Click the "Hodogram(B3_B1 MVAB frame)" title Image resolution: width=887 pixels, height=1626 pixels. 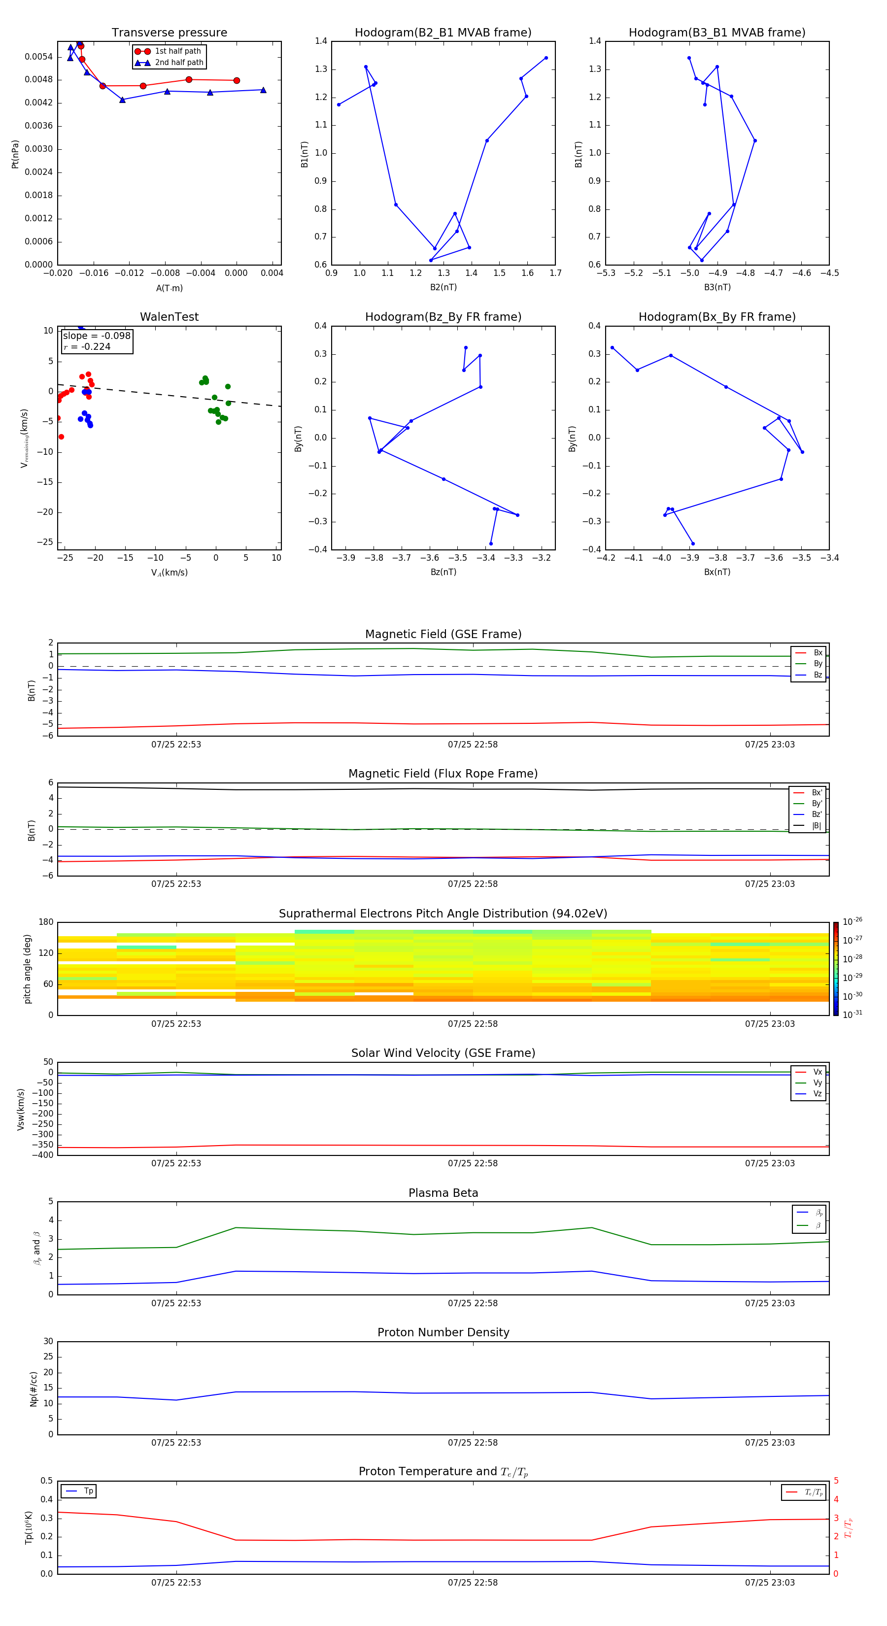(x=717, y=33)
